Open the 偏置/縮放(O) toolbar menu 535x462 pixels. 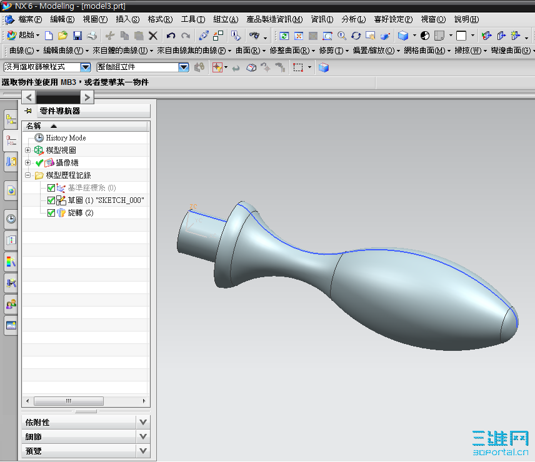pos(376,51)
